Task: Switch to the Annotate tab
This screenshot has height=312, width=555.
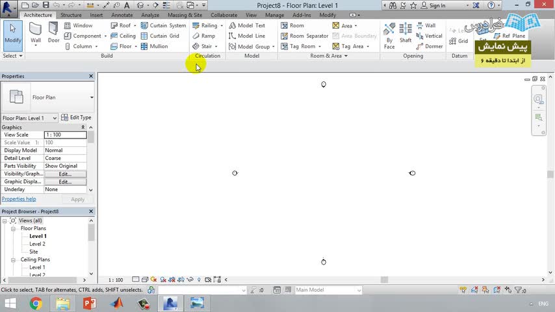Action: [x=122, y=15]
